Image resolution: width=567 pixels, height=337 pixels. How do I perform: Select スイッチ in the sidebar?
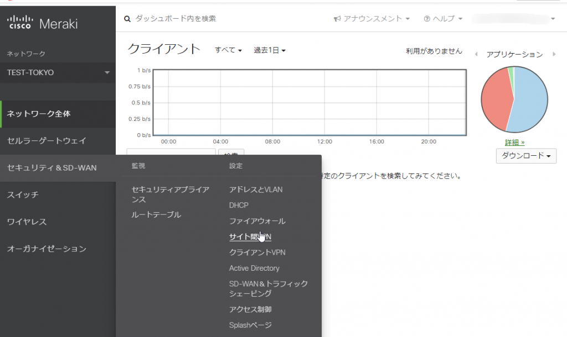58,195
